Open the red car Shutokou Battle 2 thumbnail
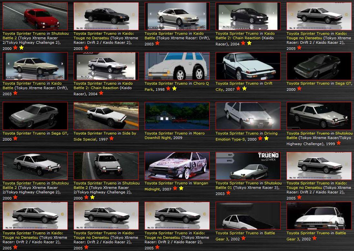Screen dimensions: 354x251 [x=35, y=16]
